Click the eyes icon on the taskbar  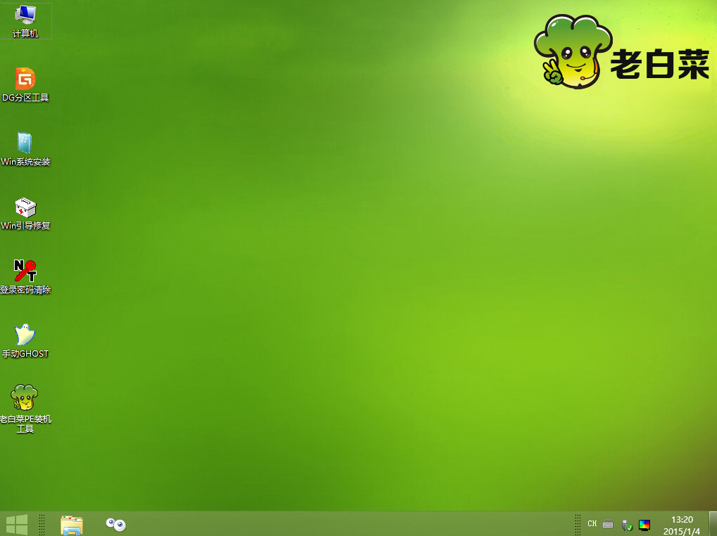click(116, 525)
